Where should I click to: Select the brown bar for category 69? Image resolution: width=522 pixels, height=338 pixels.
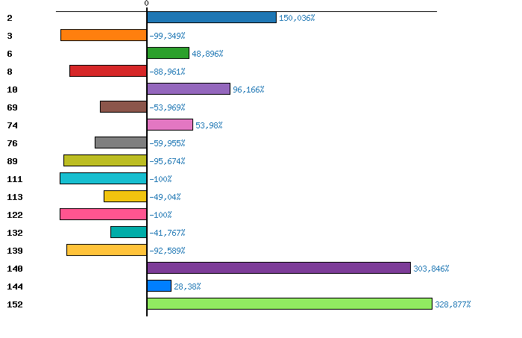(x=123, y=107)
